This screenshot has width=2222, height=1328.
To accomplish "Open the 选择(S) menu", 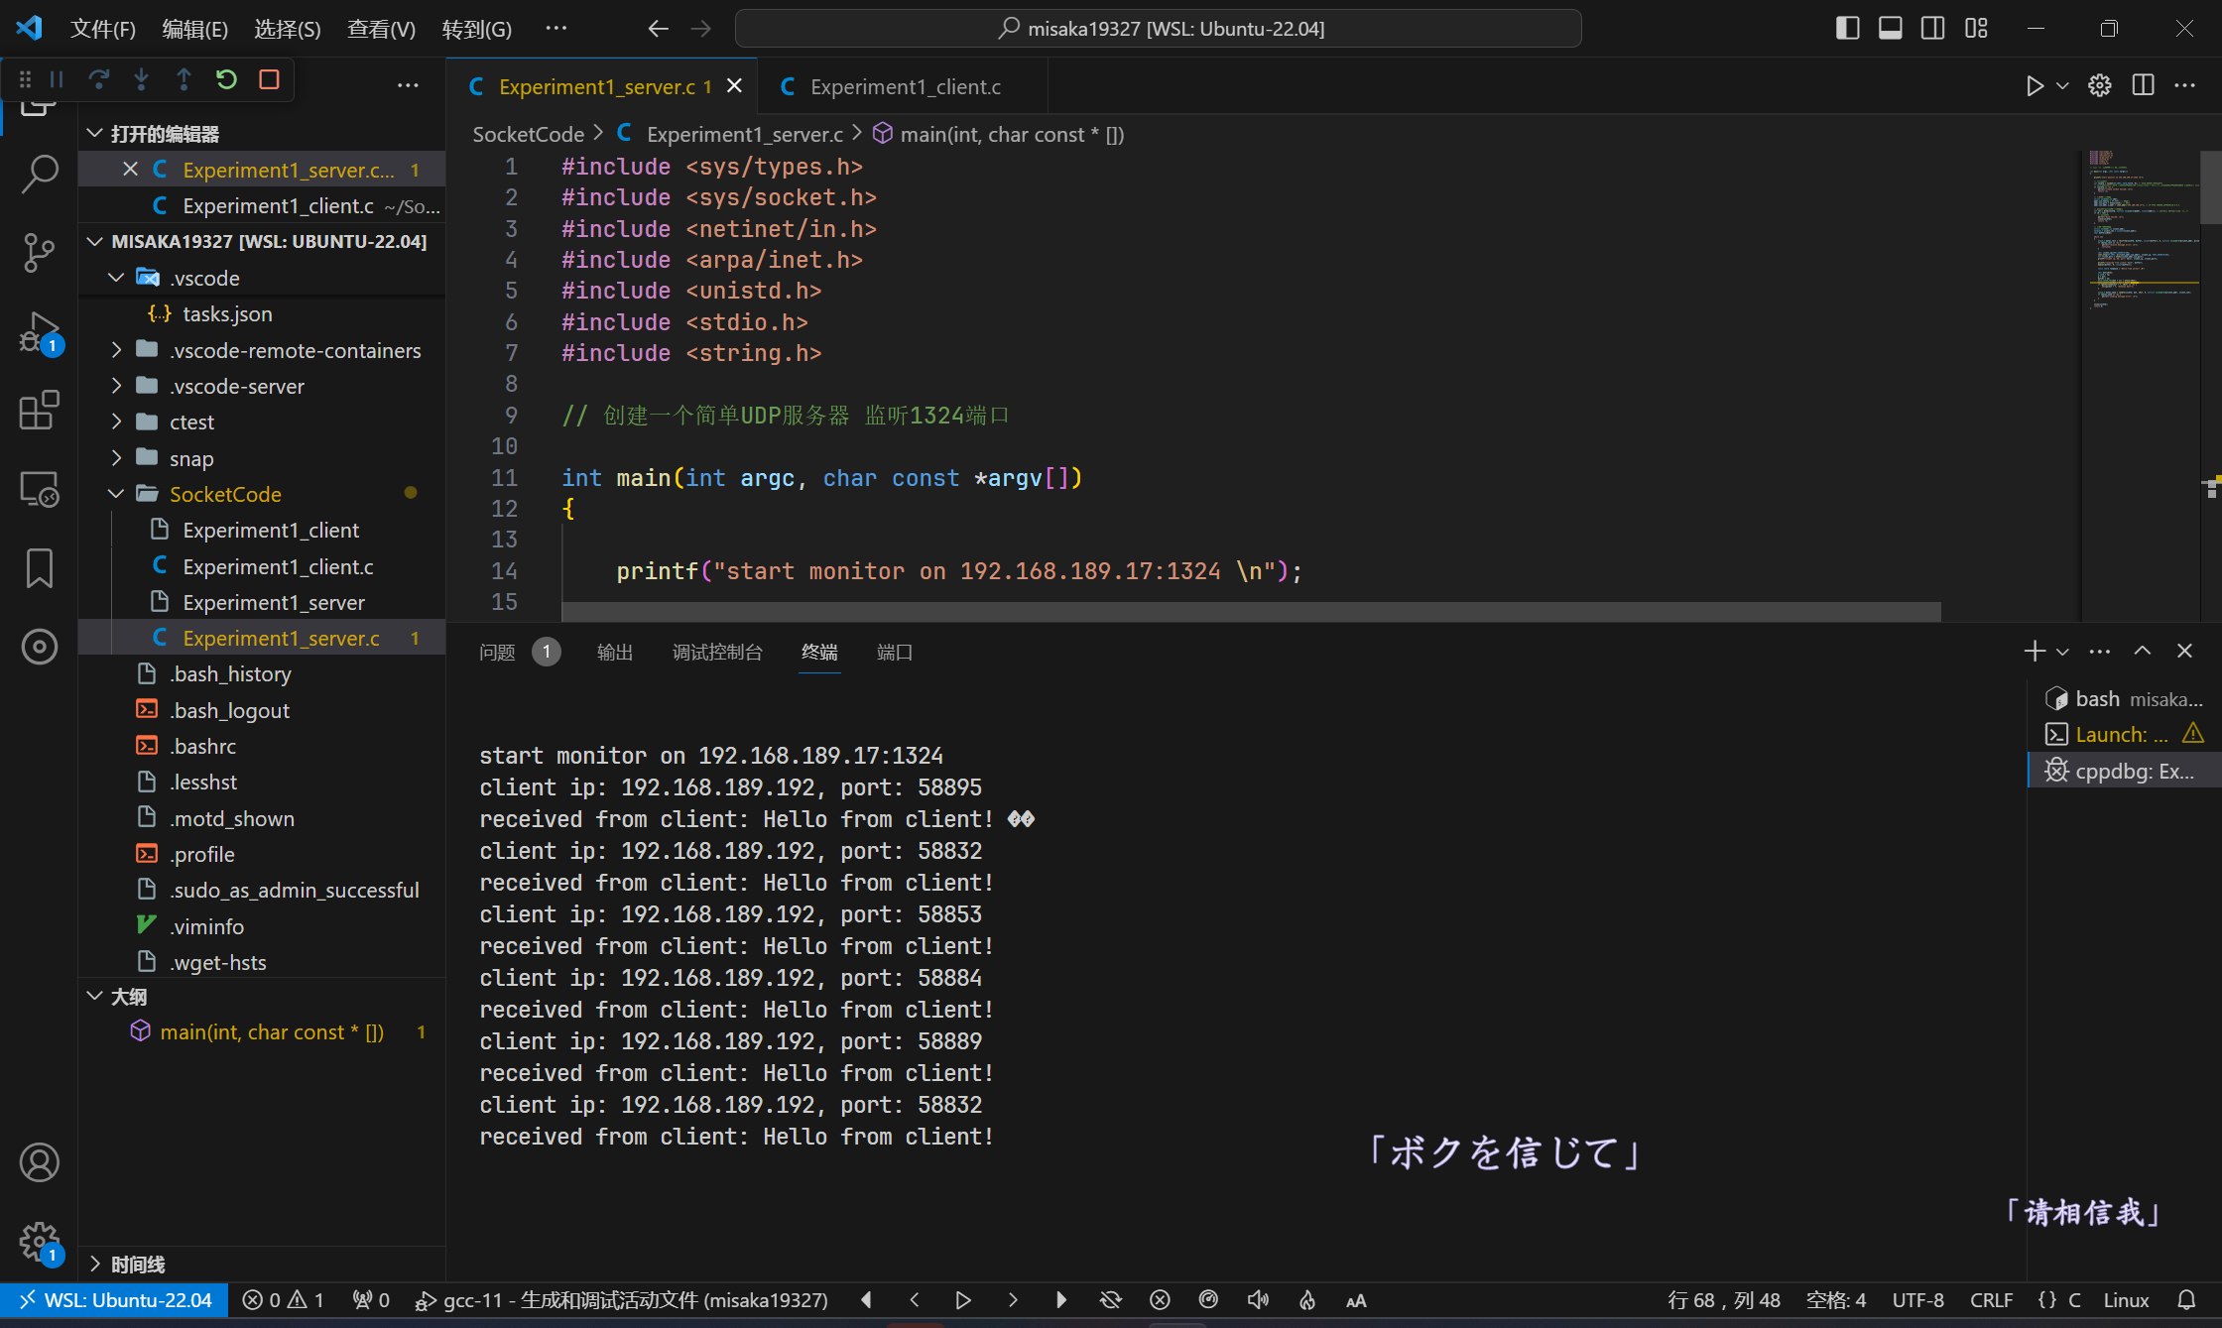I will [288, 29].
